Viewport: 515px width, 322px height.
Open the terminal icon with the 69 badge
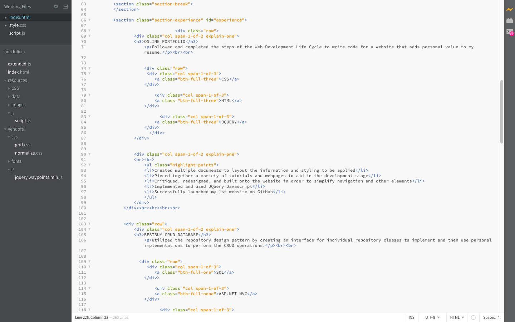(510, 32)
